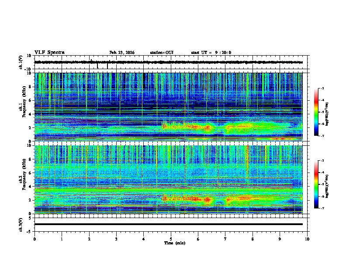Click the "-6" label on ch.1 color bar
346x268 pixels.
322,124
